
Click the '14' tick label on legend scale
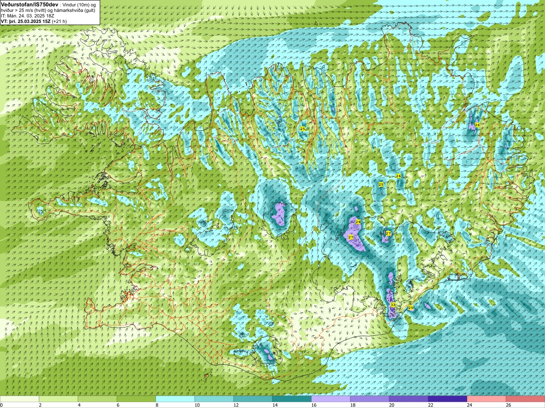274,405
